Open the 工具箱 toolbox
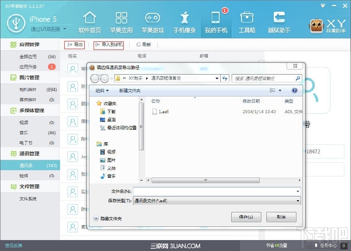This screenshot has width=351, height=251. 247,23
